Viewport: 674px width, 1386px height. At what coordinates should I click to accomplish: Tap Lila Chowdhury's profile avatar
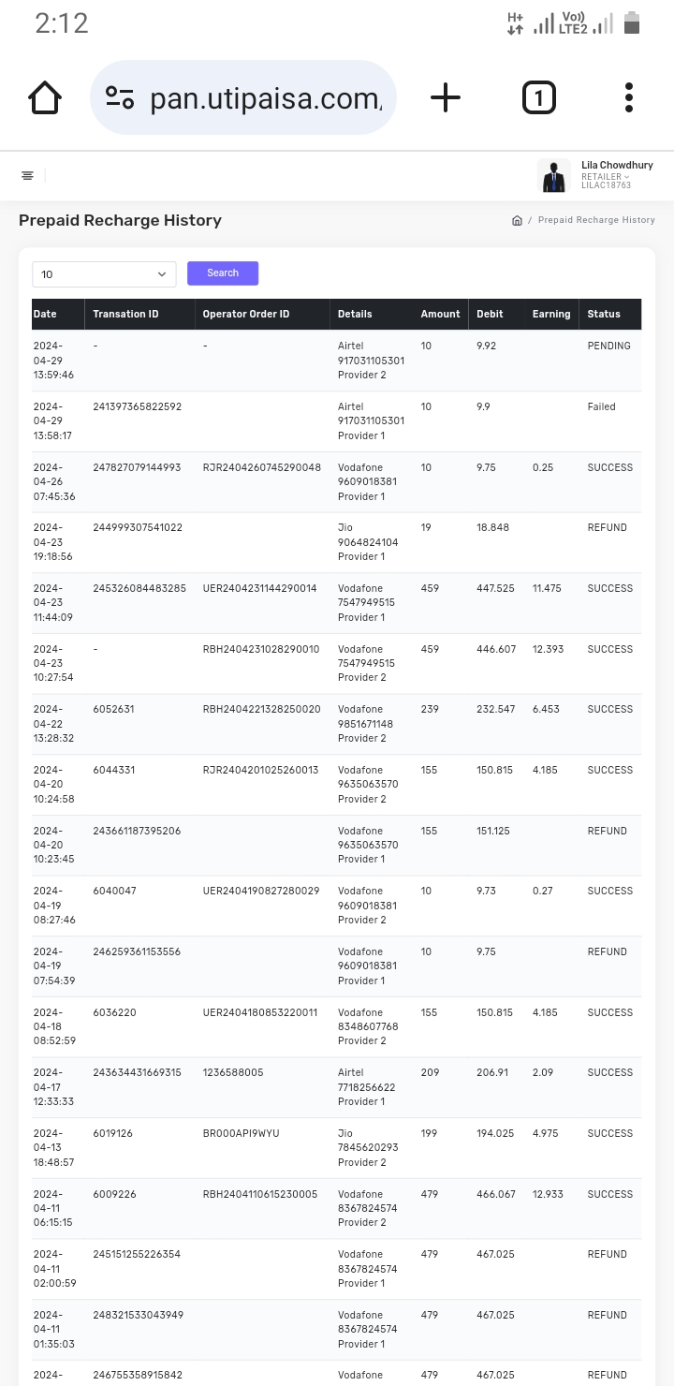tap(554, 176)
